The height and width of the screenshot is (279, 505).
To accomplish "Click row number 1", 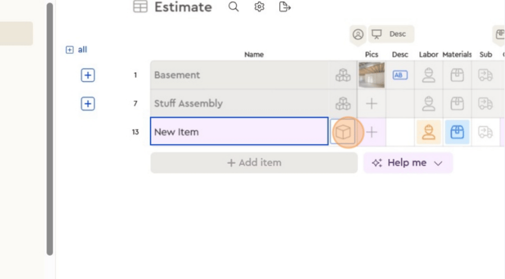I will tap(135, 75).
